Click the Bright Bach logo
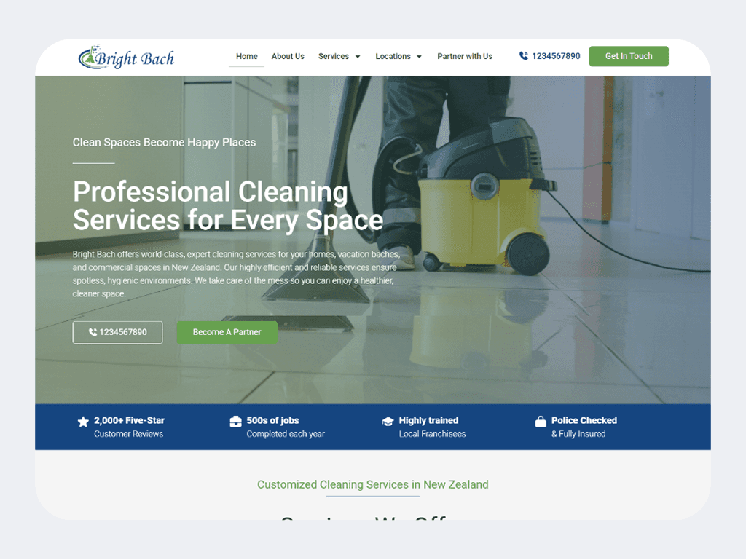This screenshot has height=560, width=746. [x=127, y=58]
